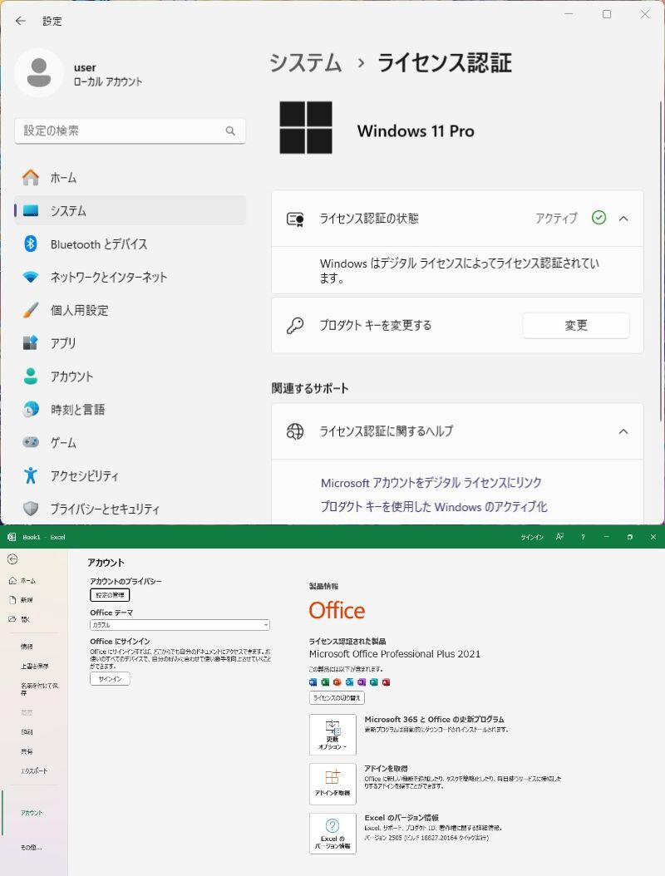Click the question mark help icon in Excel title bar
Image resolution: width=665 pixels, height=876 pixels.
pyautogui.click(x=583, y=537)
